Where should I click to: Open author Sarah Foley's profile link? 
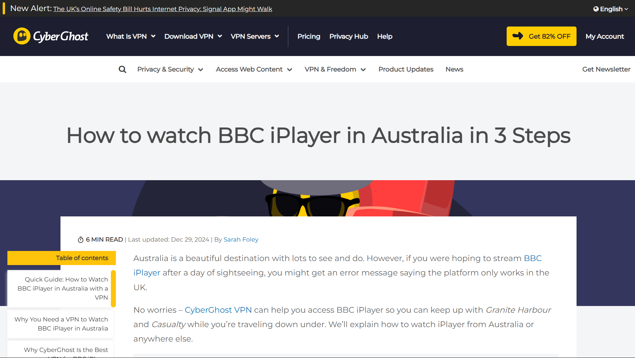pyautogui.click(x=241, y=240)
